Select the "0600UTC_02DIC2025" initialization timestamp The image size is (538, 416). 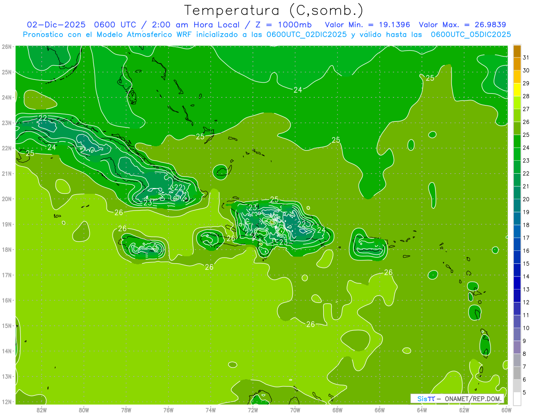[x=306, y=35]
